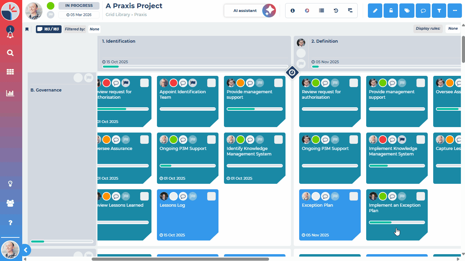Click the Filter funnel icon in the toolbar

439,11
